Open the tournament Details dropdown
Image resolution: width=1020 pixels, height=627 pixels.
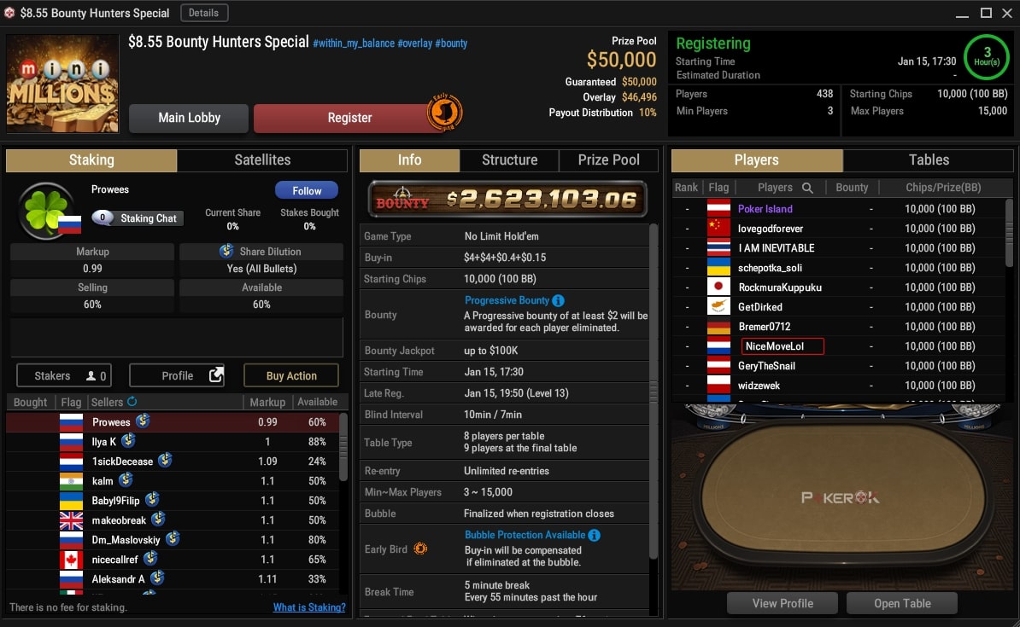click(203, 13)
